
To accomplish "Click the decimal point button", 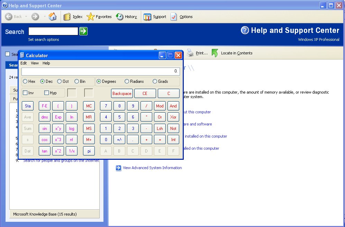I will click(x=133, y=140).
